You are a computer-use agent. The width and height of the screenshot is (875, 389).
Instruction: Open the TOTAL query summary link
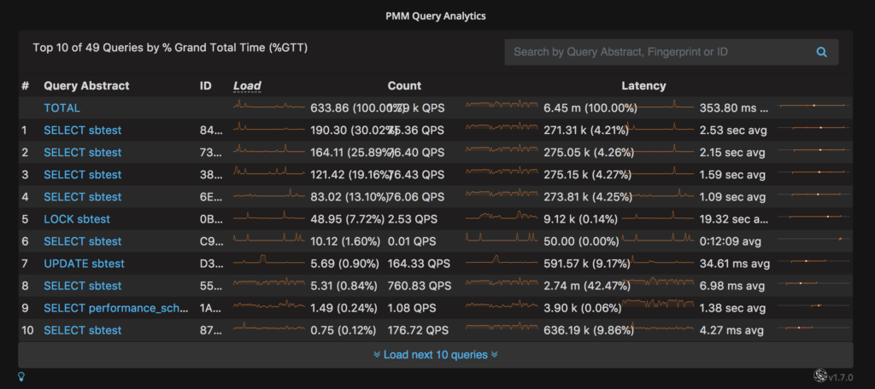(x=62, y=108)
